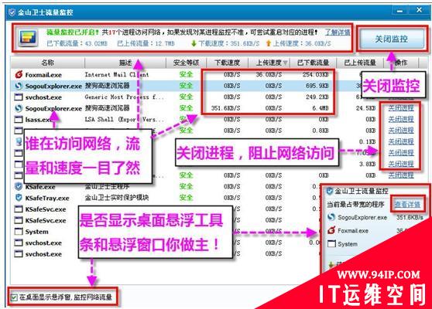Screen dimensions: 432x309
Task: Click the 关闭监控 button
Action: coord(391,39)
